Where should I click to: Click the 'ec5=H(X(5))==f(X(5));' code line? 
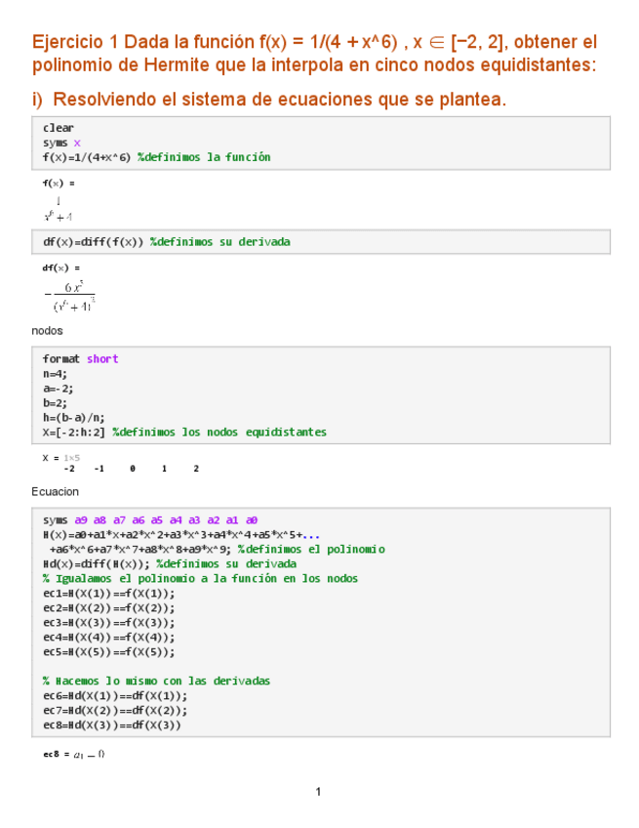[108, 651]
